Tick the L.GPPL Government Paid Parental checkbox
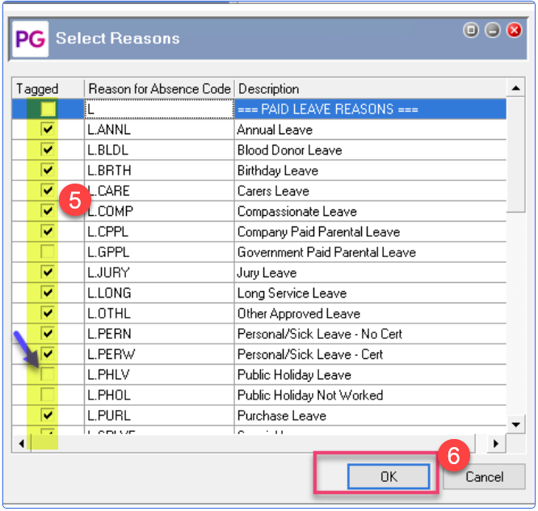 [x=48, y=252]
